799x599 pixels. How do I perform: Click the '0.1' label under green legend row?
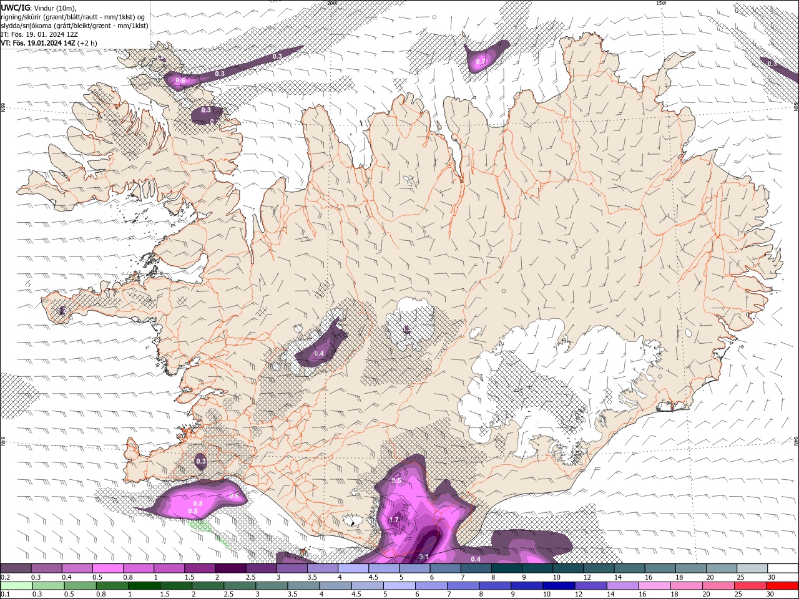coord(5,594)
